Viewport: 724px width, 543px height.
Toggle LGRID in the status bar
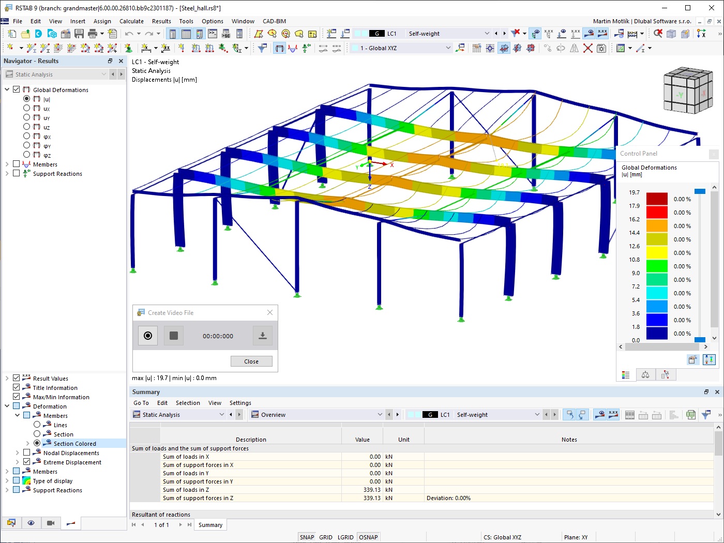coord(345,537)
